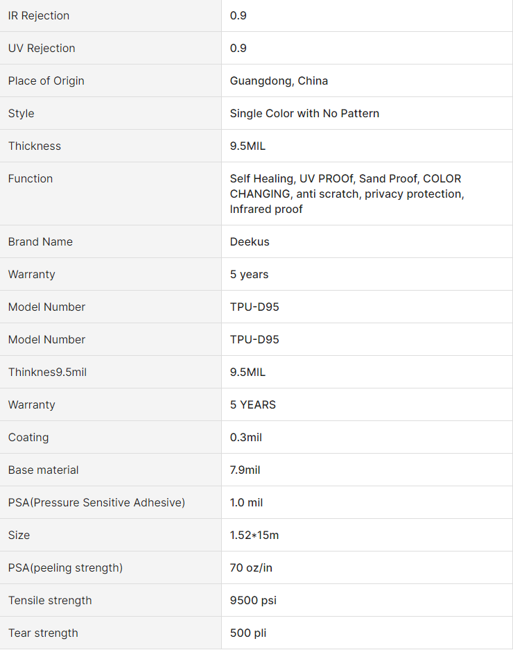Click the IR Rejection label
The height and width of the screenshot is (650, 513).
39,16
